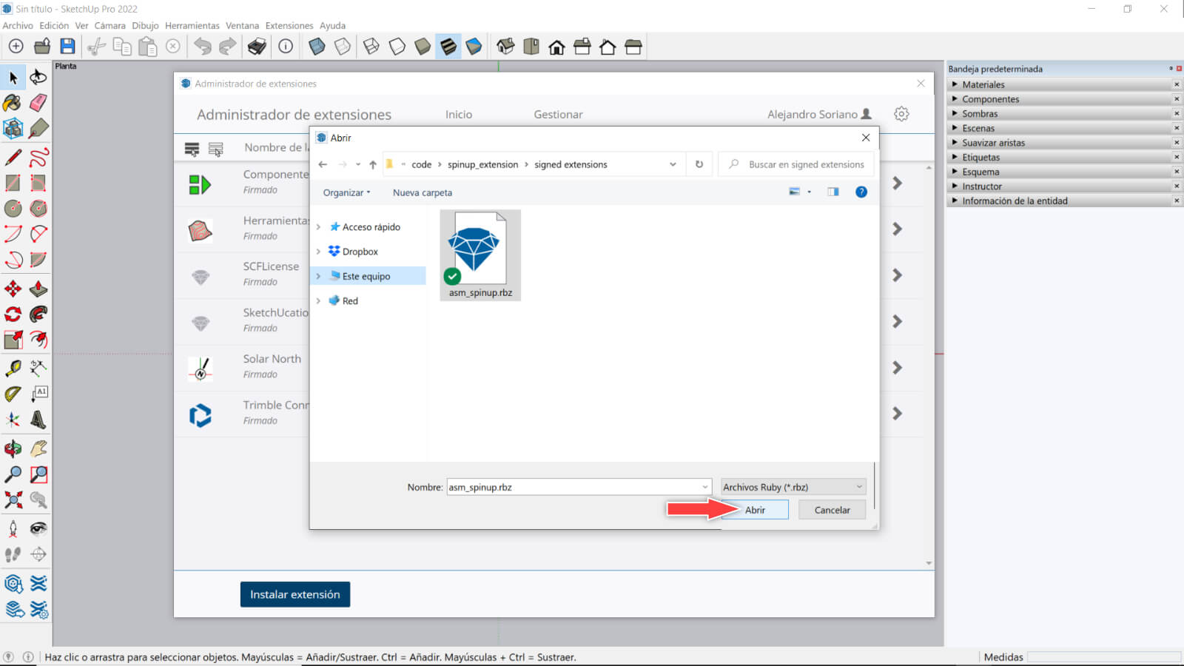Viewport: 1184px width, 666px height.
Task: Toggle X-ray style in toolbar
Action: [x=317, y=47]
